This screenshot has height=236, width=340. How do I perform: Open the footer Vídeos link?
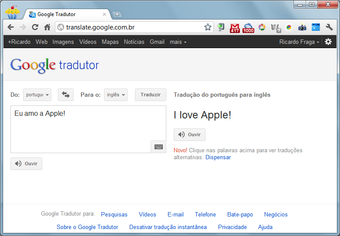[x=148, y=214]
